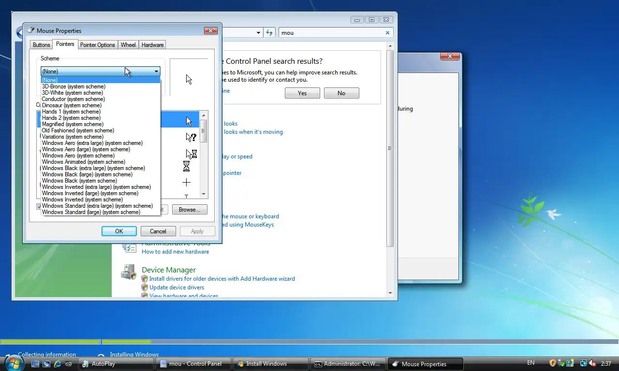Choose Windows Standard (large) scheme
This screenshot has height=371, width=619.
point(100,212)
